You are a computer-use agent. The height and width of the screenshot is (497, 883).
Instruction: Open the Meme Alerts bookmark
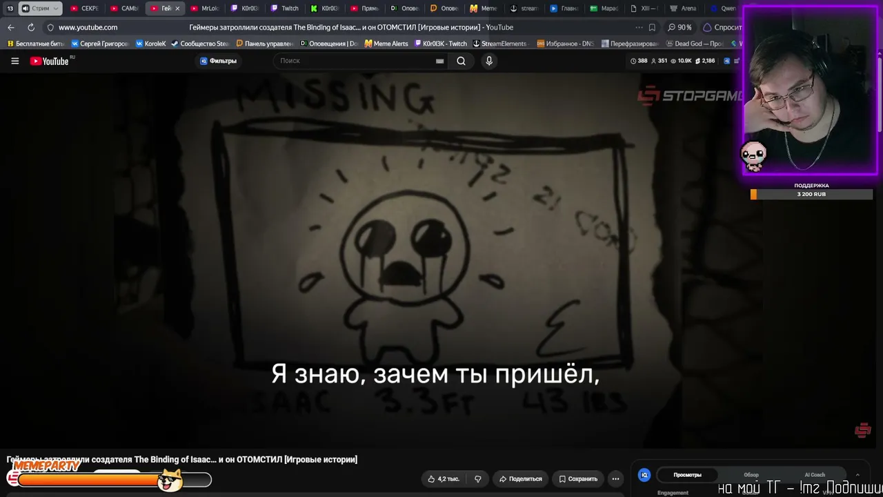pyautogui.click(x=386, y=43)
